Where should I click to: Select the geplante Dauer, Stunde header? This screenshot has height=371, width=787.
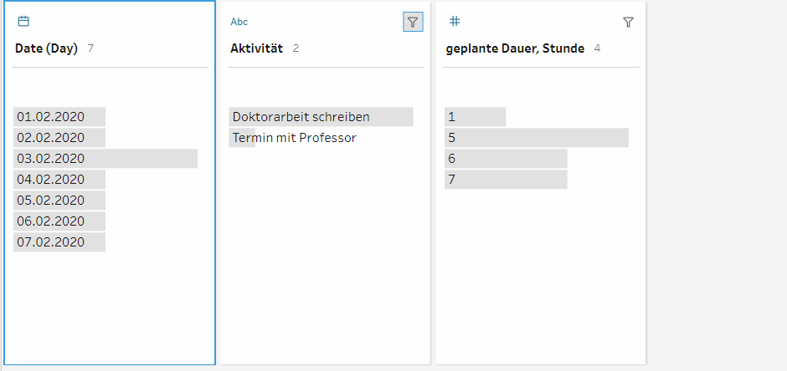coord(516,48)
